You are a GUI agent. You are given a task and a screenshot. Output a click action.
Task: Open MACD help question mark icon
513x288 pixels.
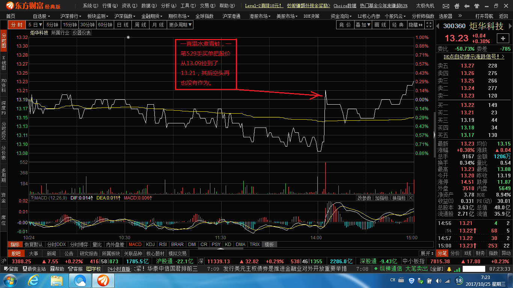point(32,198)
